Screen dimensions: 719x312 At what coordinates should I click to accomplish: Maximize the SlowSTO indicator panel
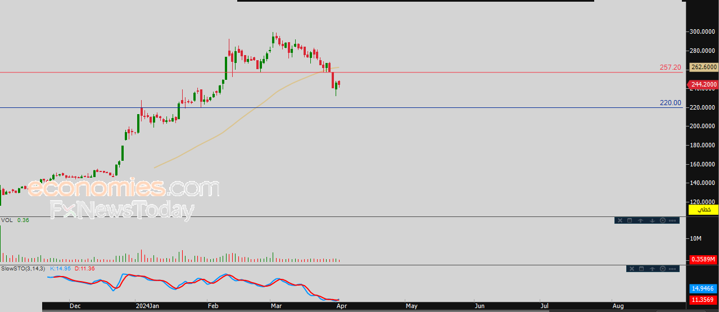[x=642, y=269]
